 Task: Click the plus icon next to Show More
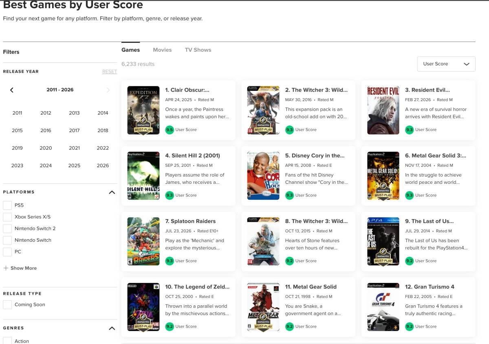(6, 268)
